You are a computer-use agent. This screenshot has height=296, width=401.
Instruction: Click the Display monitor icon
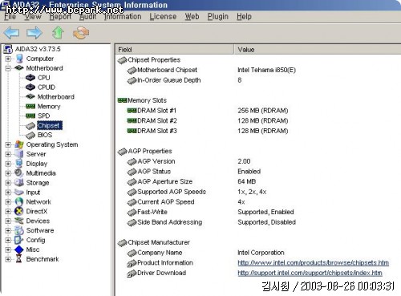[19, 164]
